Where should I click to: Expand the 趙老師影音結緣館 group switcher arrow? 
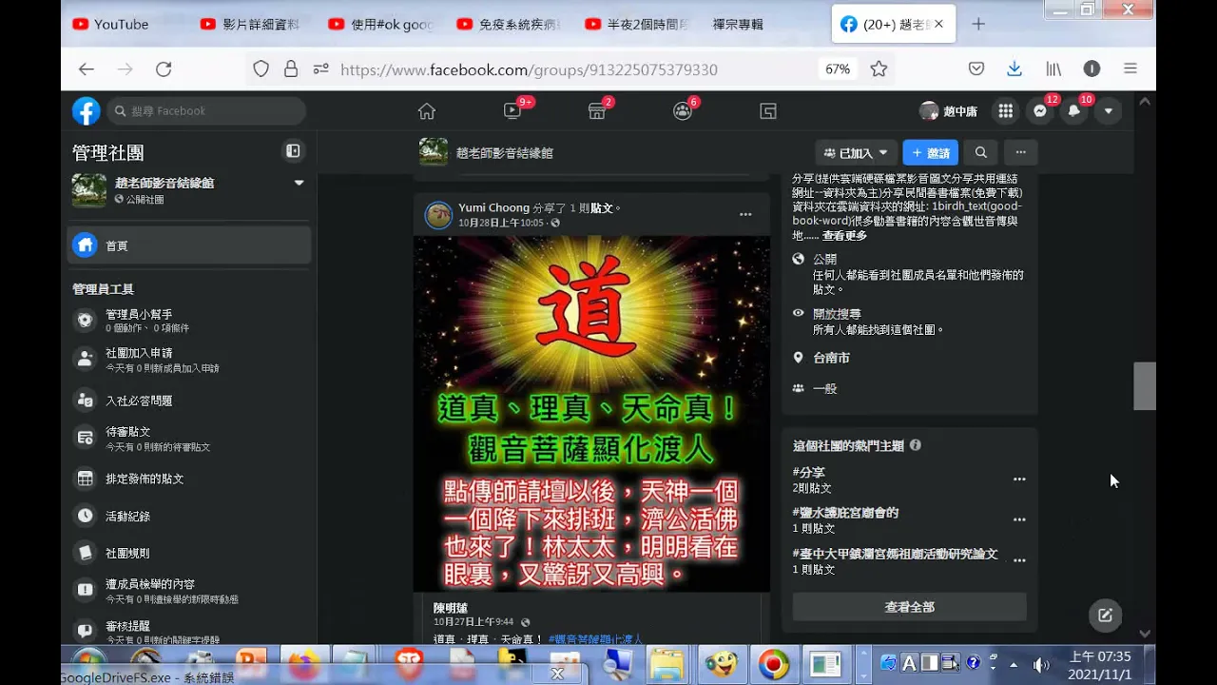pyautogui.click(x=299, y=183)
